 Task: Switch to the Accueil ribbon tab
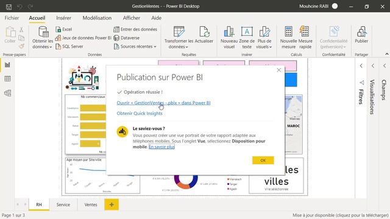click(37, 18)
